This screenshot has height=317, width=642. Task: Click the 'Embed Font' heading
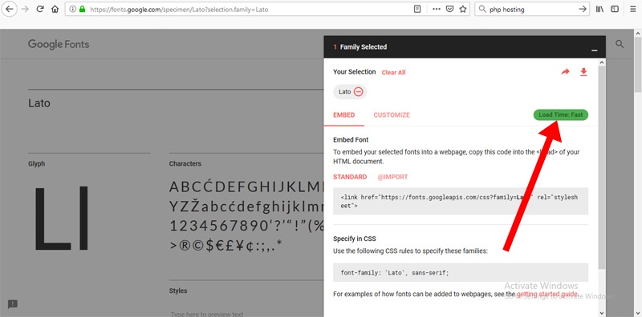coord(351,140)
